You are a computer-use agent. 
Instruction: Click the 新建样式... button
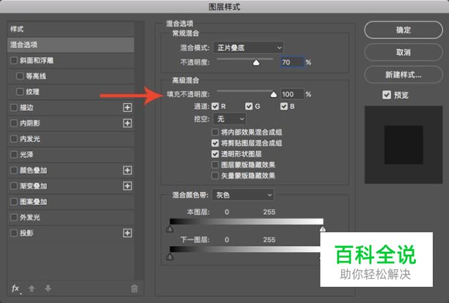click(404, 75)
